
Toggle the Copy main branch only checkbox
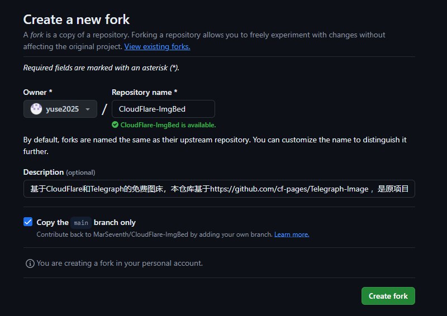pyautogui.click(x=28, y=222)
